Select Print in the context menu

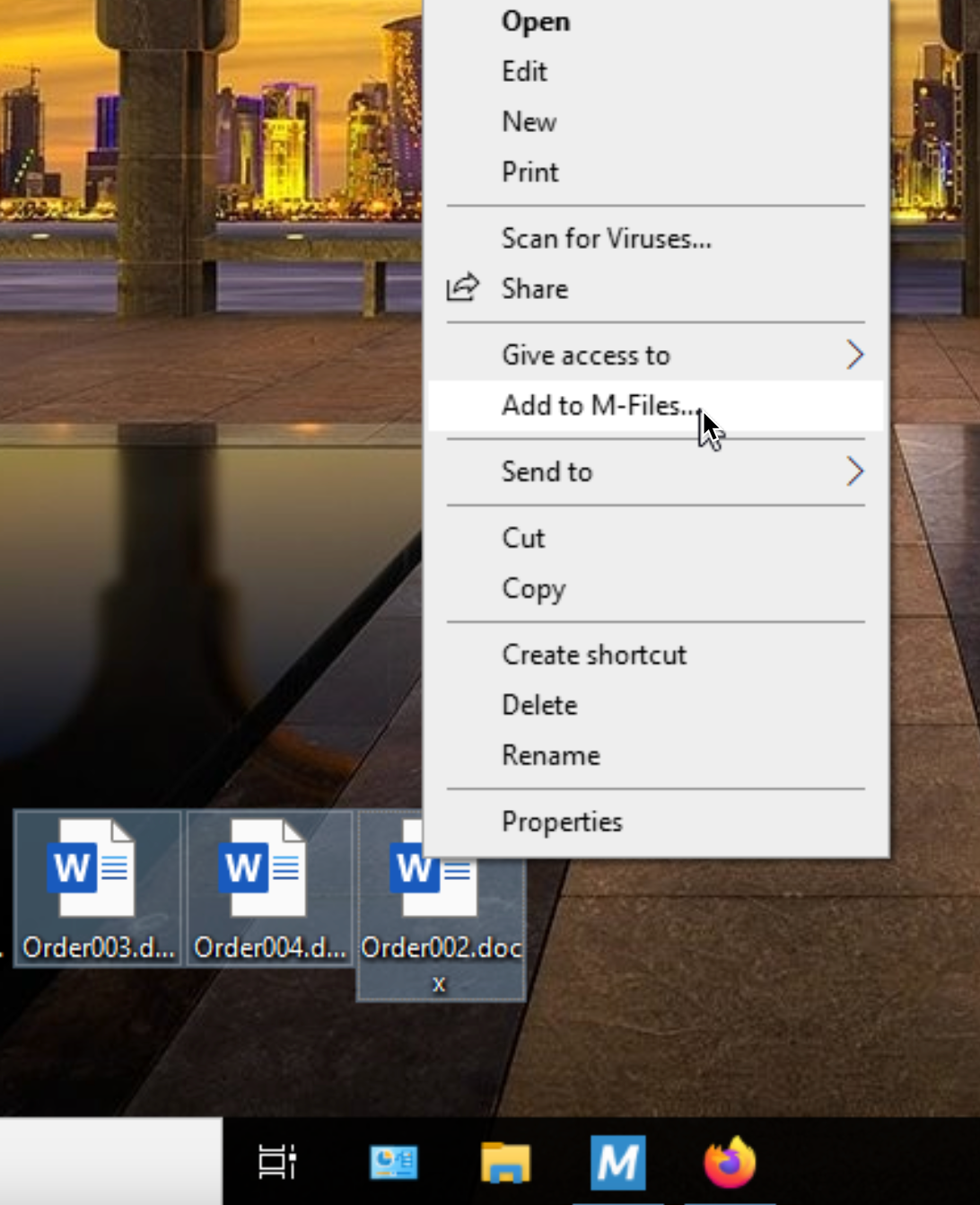656,172
